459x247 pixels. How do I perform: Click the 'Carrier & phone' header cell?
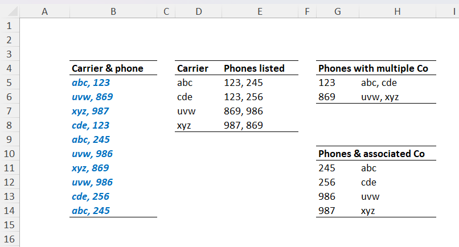click(x=113, y=68)
